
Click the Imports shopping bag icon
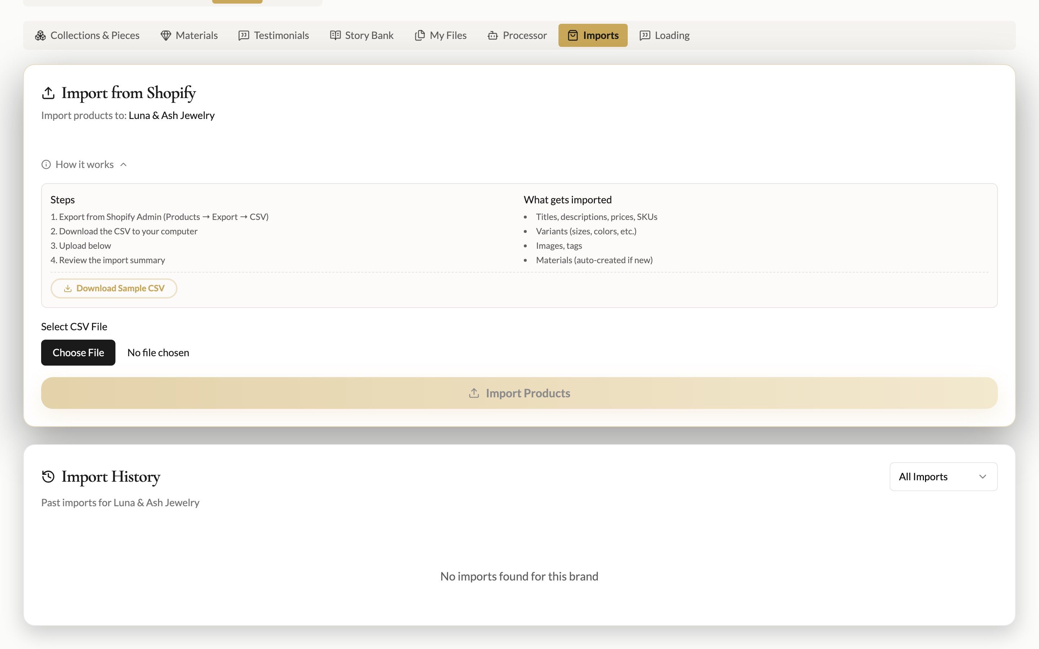(x=573, y=35)
